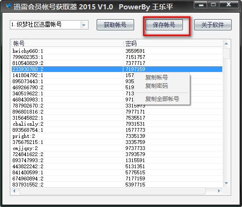Screen dimensions: 242x207
Task: Select row 799602353:1
Action: coord(117,57)
